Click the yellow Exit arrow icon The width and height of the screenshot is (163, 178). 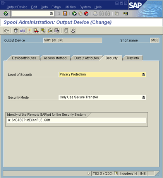tap(80, 14)
